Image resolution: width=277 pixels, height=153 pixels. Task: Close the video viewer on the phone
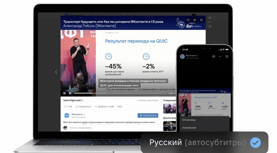[227, 56]
